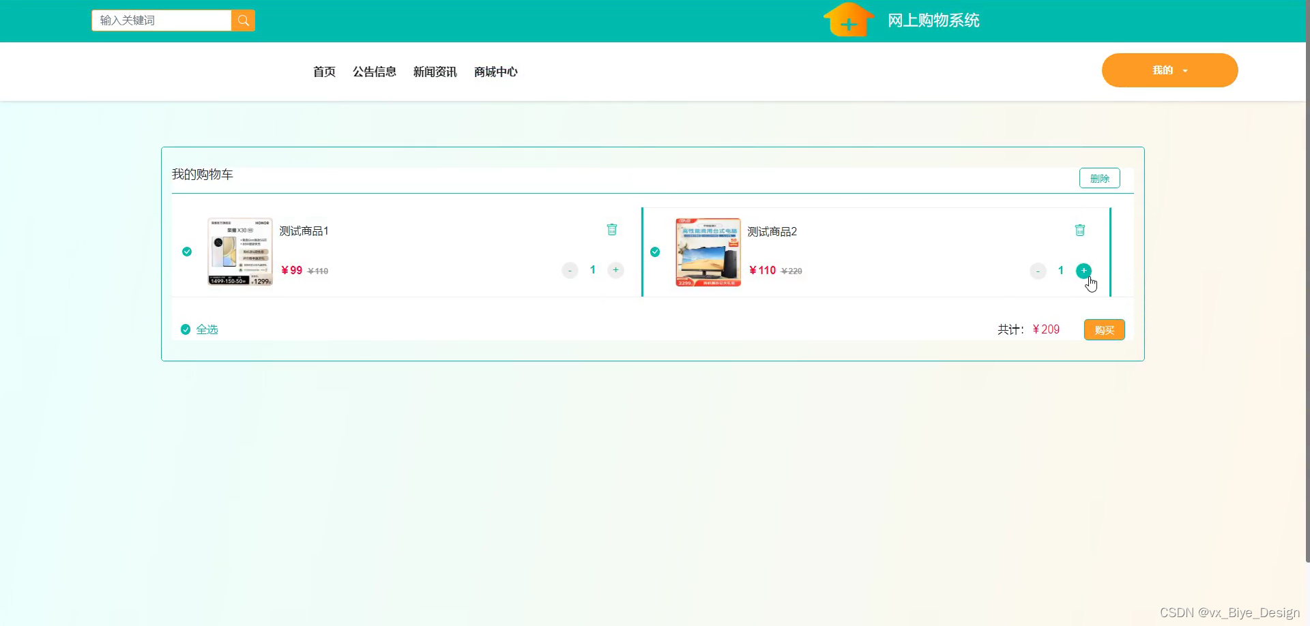Click the ¥99 price text

point(291,271)
